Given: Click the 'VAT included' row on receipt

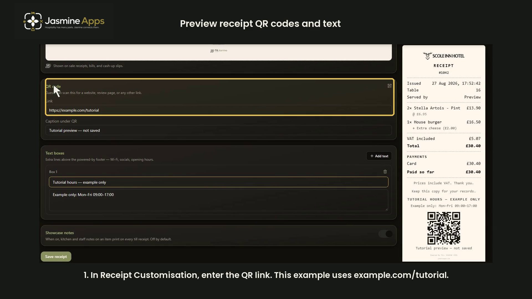Looking at the screenshot, I should tap(444, 139).
